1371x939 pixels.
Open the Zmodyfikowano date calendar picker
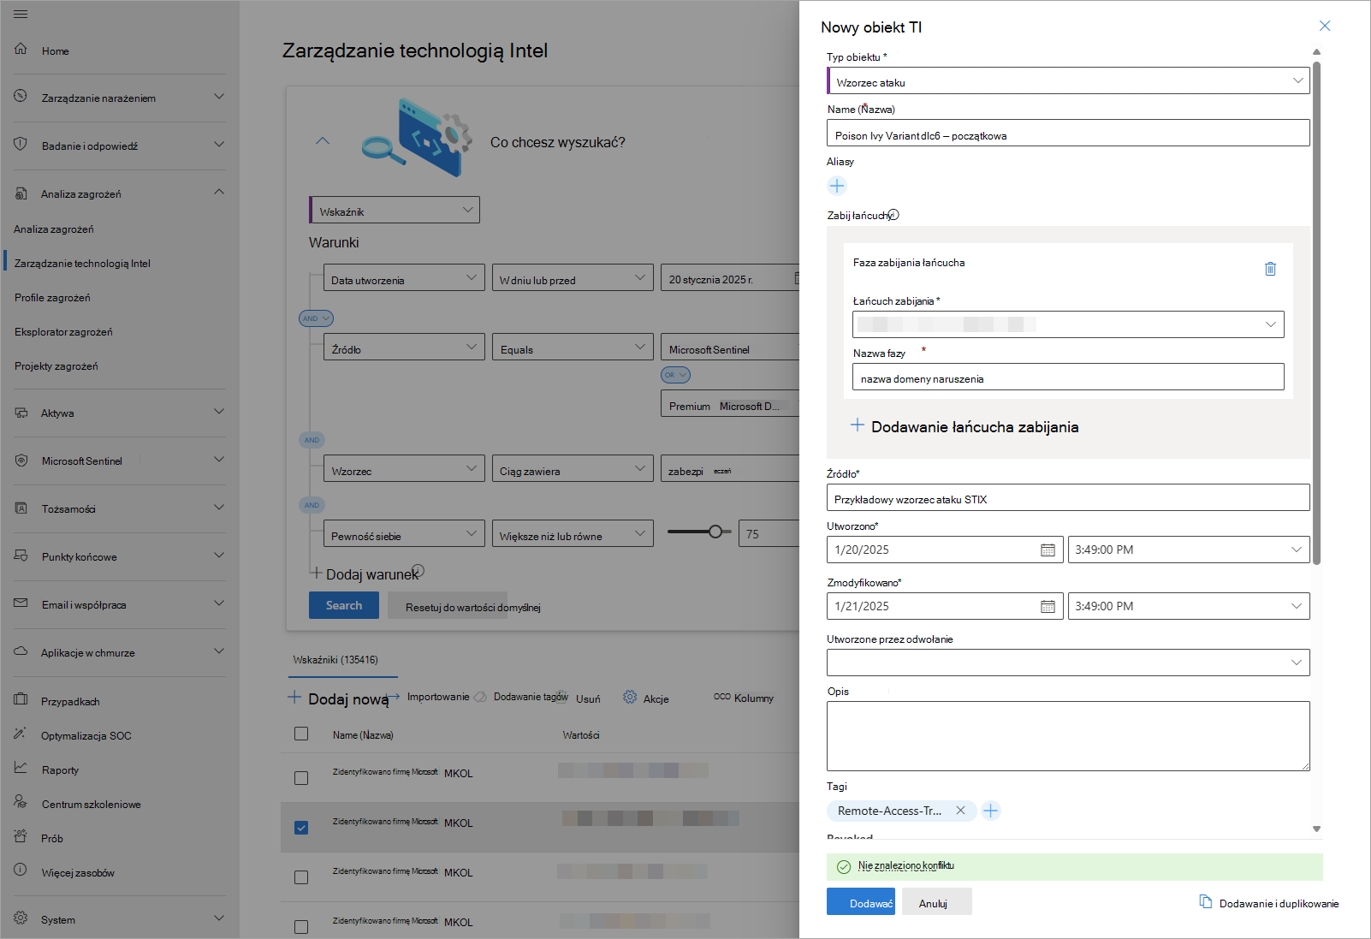(1048, 606)
